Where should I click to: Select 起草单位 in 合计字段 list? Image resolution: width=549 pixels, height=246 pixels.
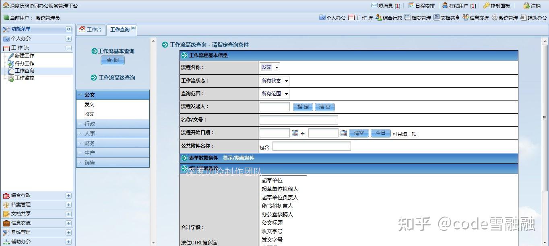(272, 180)
